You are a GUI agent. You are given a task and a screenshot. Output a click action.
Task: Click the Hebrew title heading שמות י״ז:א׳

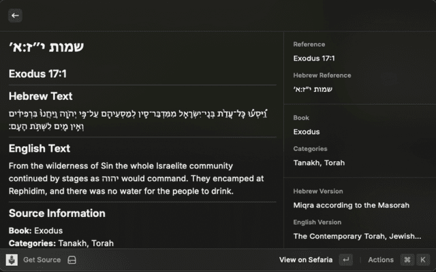(x=45, y=48)
